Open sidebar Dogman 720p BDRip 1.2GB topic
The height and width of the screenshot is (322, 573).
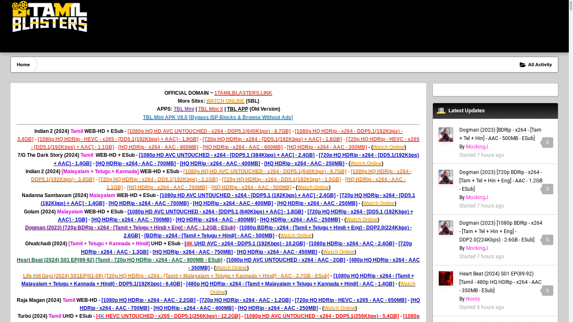coord(501,181)
